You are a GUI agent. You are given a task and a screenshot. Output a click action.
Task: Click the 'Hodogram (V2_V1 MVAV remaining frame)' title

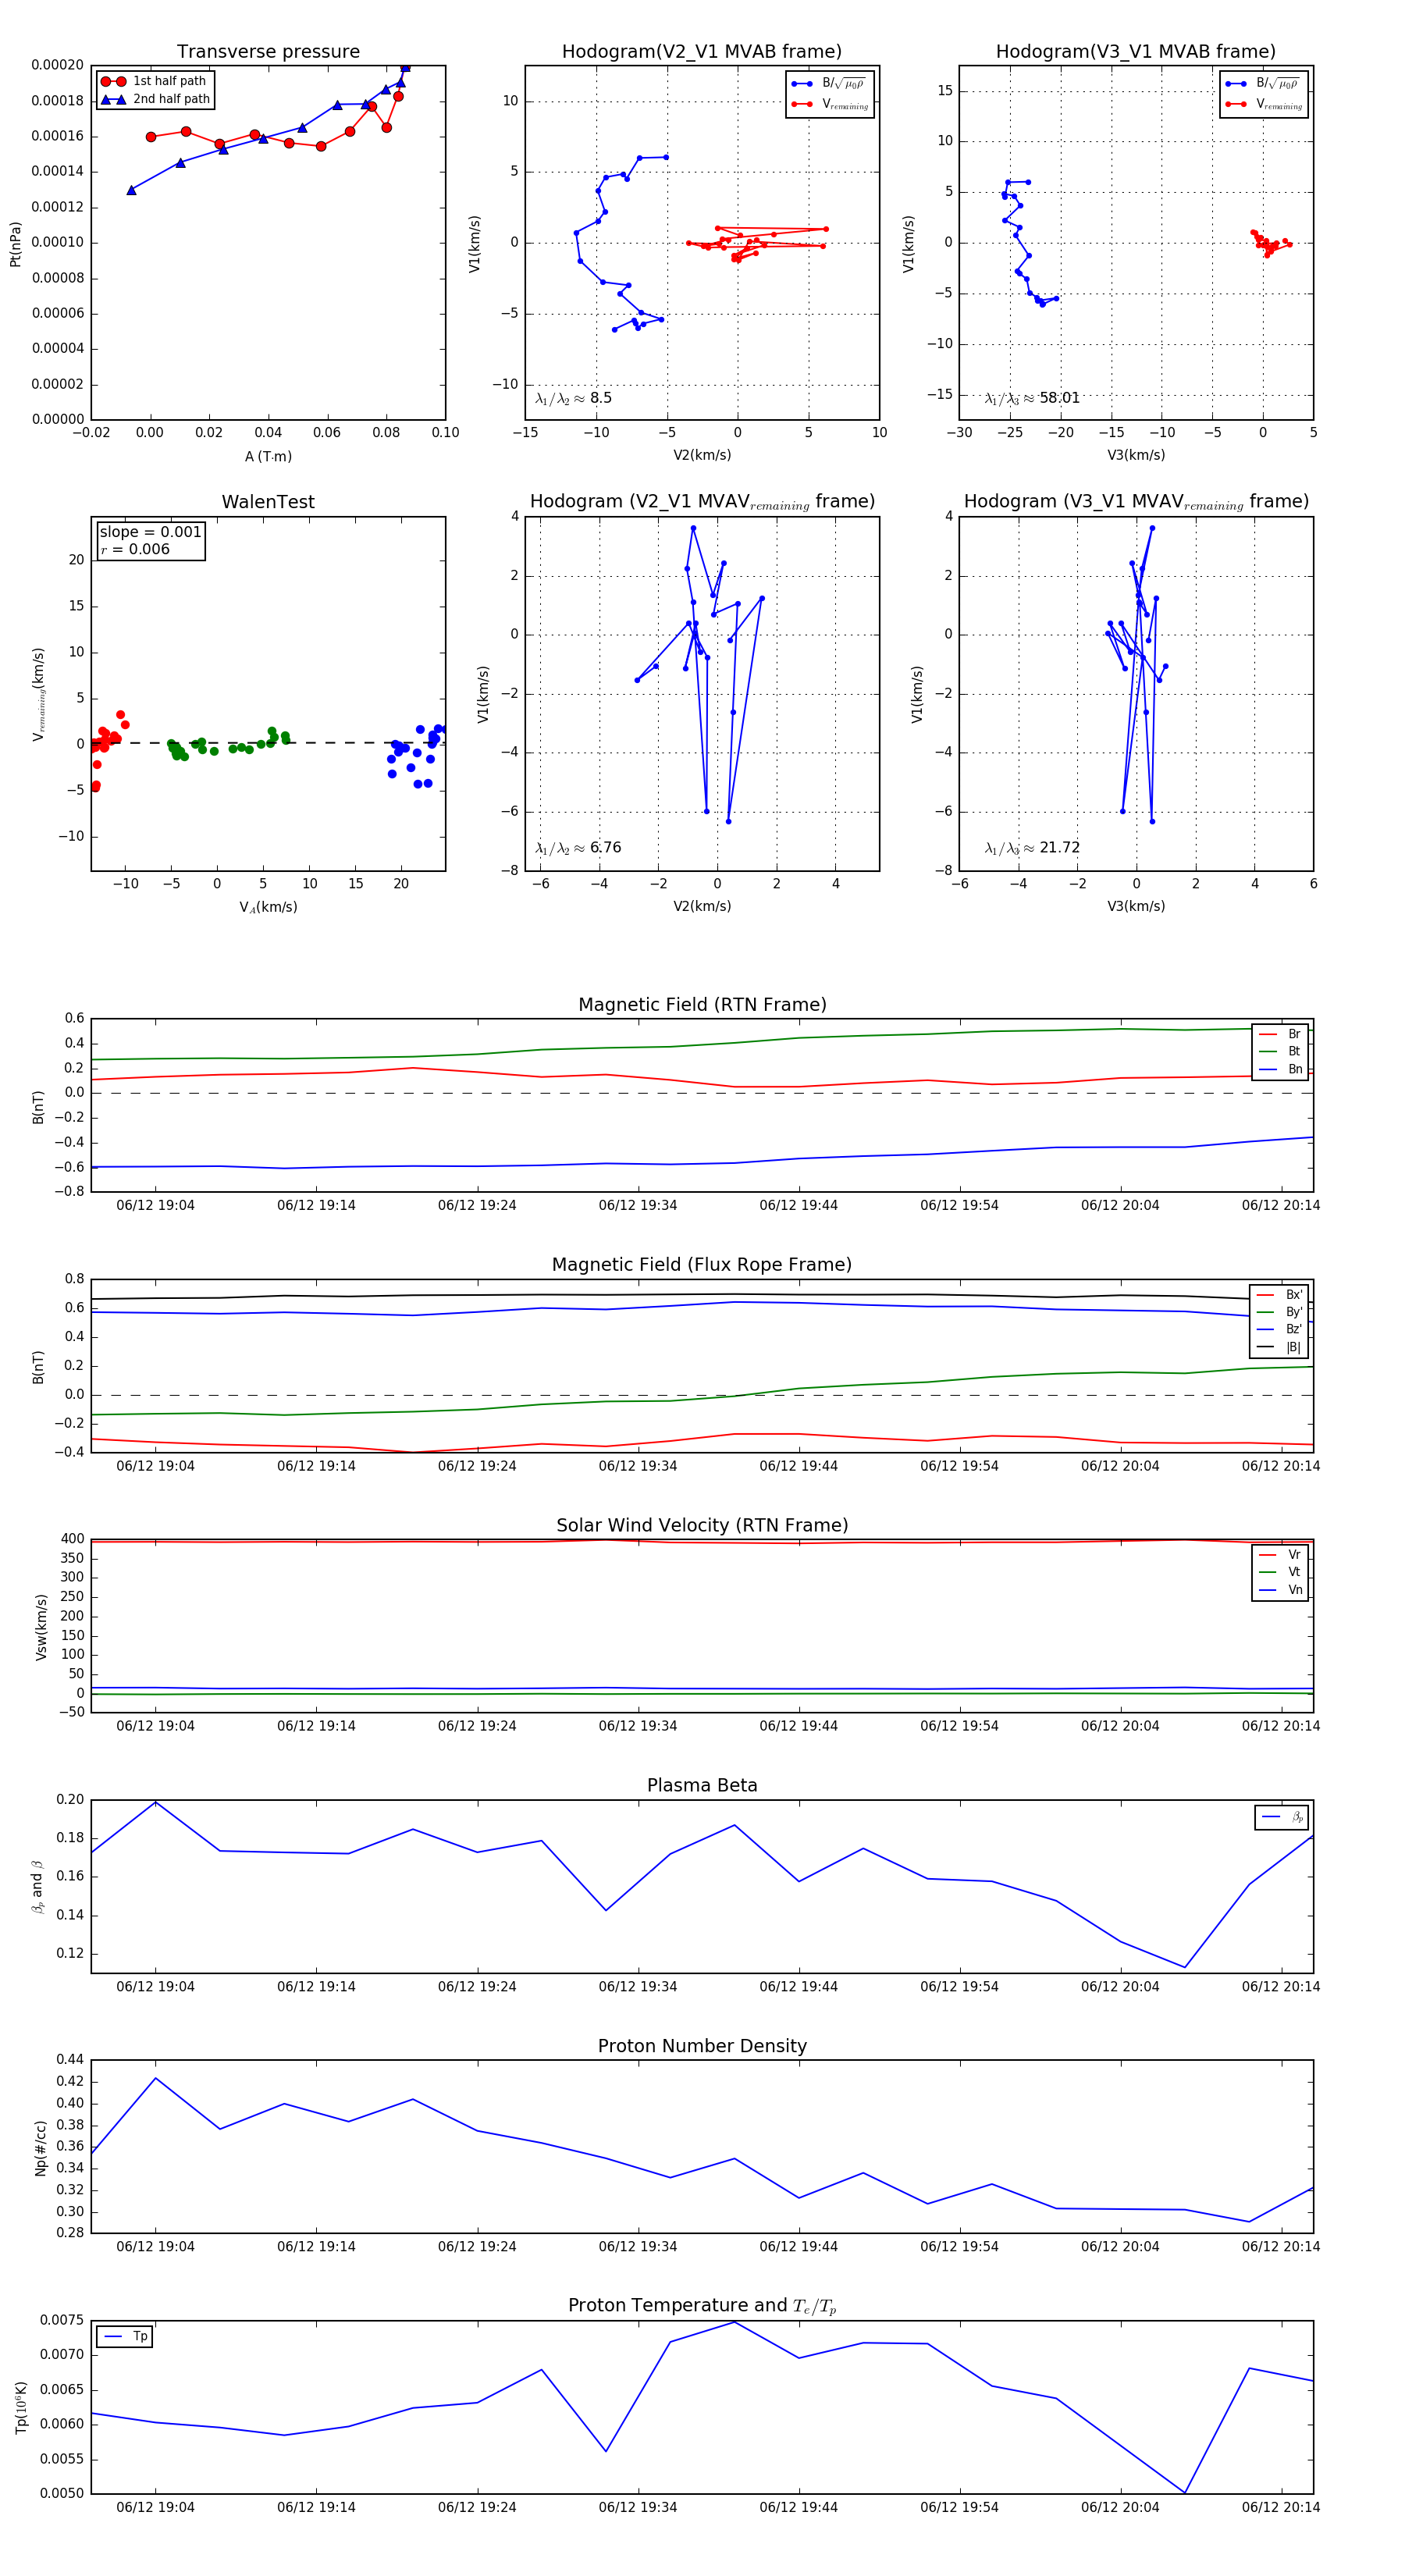click(702, 502)
